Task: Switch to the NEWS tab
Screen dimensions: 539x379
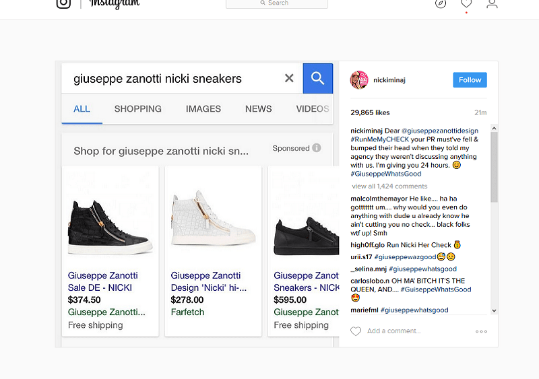Action: pos(259,109)
